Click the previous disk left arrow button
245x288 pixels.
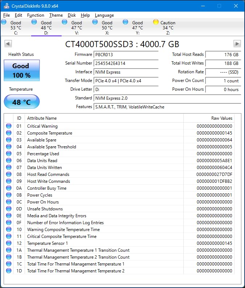[x=8, y=44]
